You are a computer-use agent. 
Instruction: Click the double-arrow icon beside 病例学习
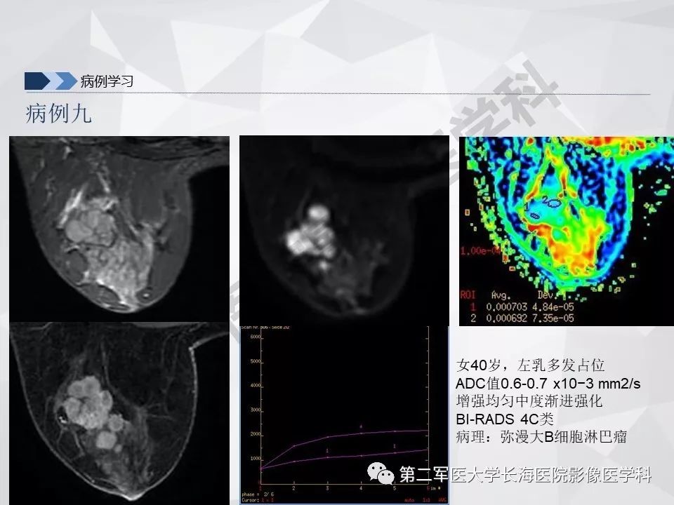51,81
